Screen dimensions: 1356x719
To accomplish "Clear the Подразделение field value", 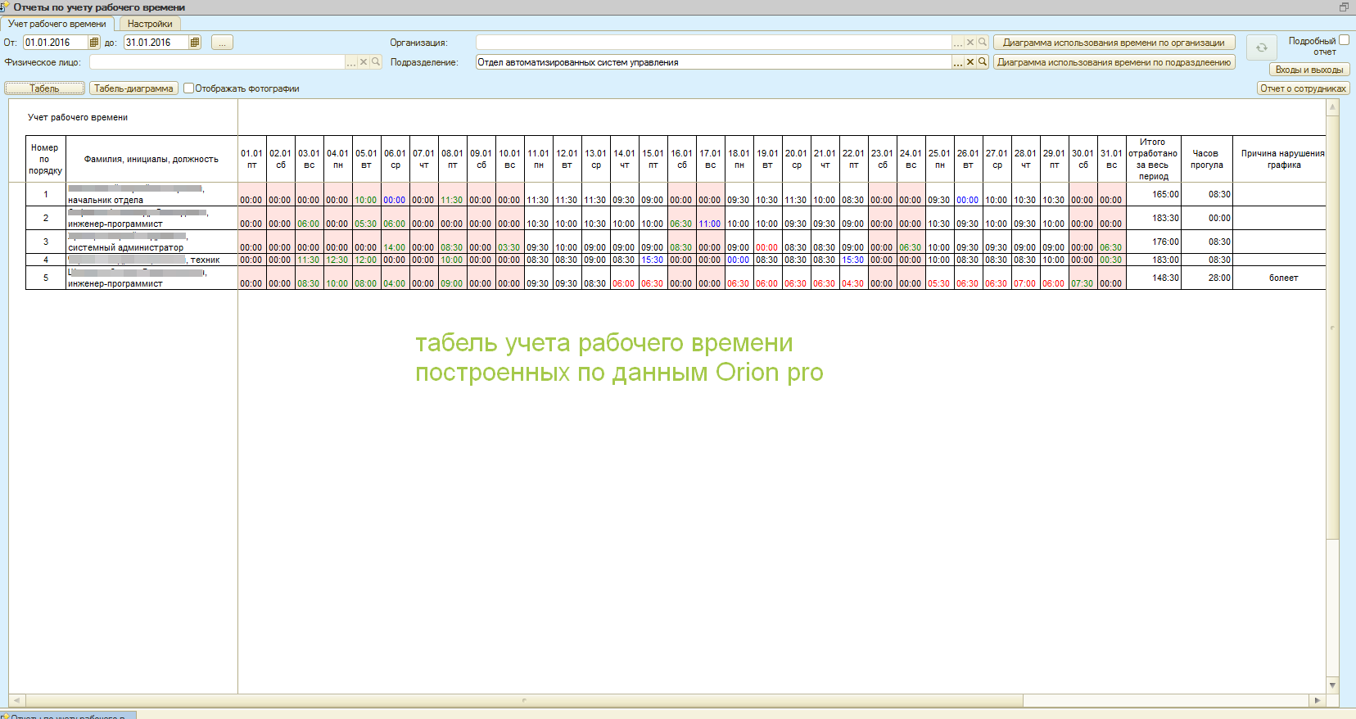I will (970, 62).
